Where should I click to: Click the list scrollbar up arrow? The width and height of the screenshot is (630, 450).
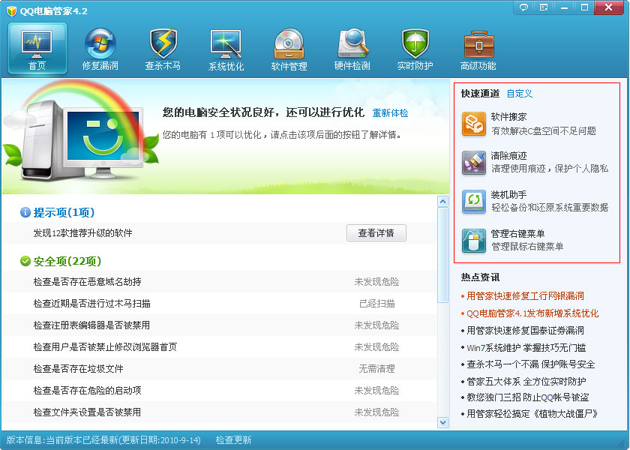(x=442, y=201)
